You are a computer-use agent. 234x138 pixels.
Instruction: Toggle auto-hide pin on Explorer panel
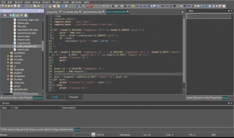(x=39, y=11)
